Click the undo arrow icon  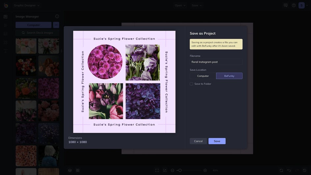pyautogui.click(x=289, y=170)
